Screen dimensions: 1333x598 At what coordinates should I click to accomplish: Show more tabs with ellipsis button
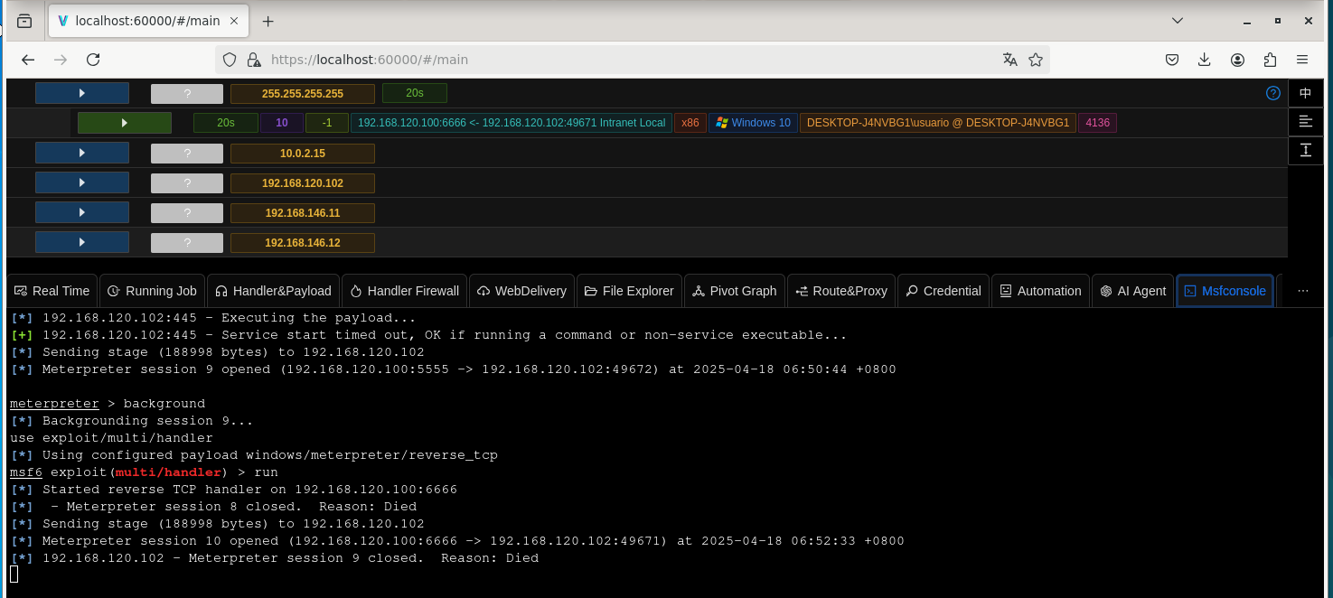coord(1302,291)
